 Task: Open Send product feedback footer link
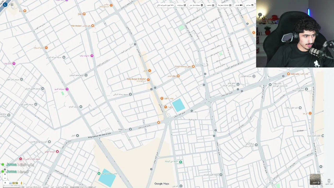click(33, 187)
